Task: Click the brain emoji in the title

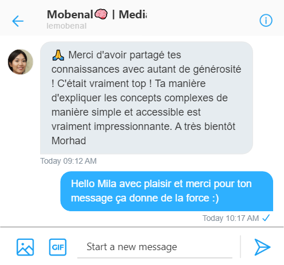Action: click(101, 14)
